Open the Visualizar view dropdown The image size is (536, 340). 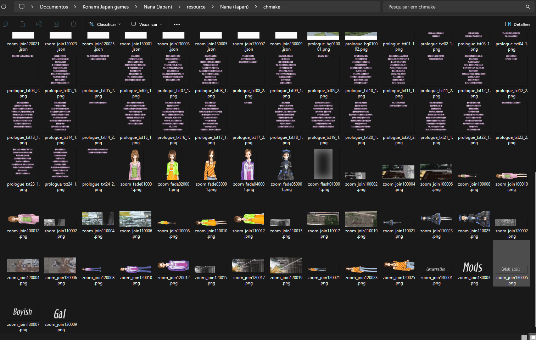pos(147,24)
